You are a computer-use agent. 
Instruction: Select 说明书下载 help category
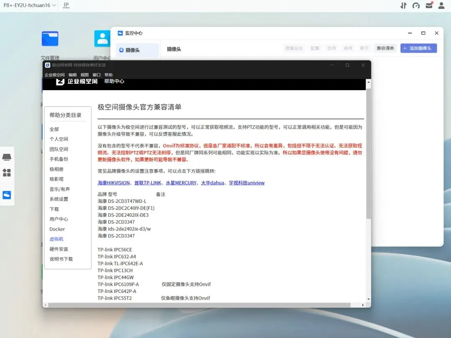tap(61, 259)
